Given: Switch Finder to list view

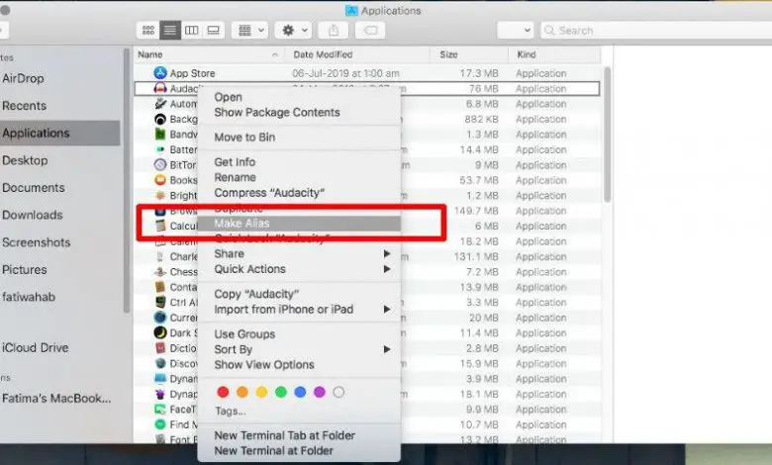Looking at the screenshot, I should (x=170, y=31).
